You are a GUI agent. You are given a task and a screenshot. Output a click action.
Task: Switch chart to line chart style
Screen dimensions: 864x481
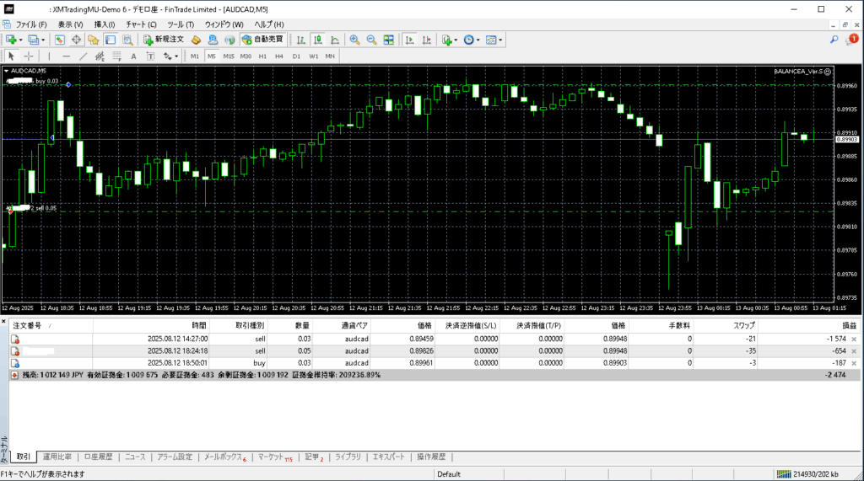[x=335, y=40]
